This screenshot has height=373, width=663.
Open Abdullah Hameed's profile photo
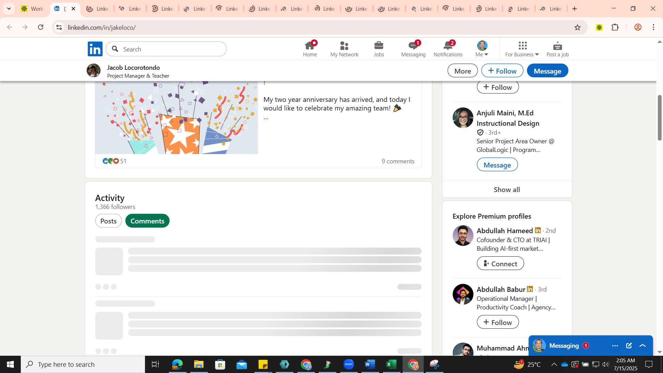pyautogui.click(x=463, y=236)
